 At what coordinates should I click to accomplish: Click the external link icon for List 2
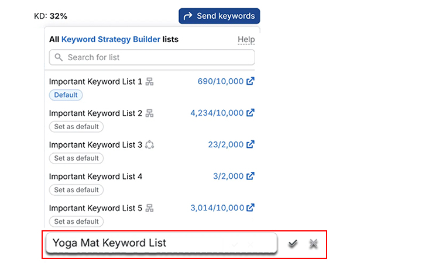[251, 113]
